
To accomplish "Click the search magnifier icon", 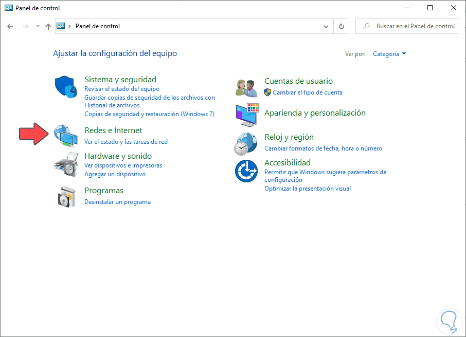I will 366,26.
